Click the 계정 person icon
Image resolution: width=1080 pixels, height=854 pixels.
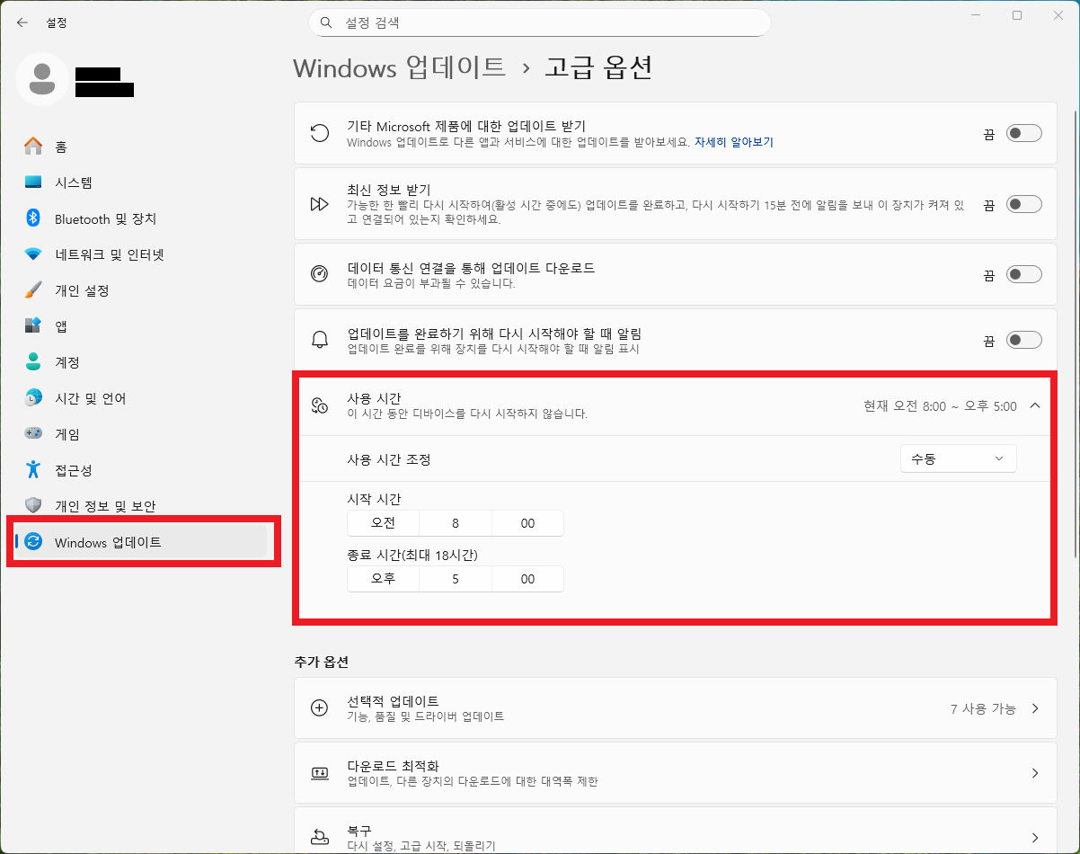click(x=33, y=362)
